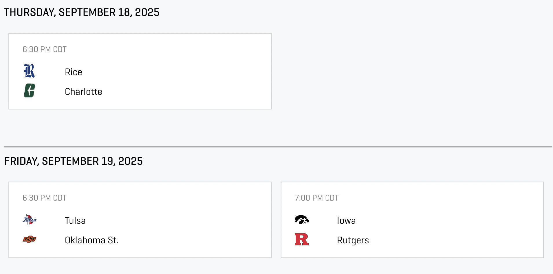Screen dimensions: 553x274
Task: Click the Rice vs Charlotte 6:30 PM time
Action: tap(45, 49)
